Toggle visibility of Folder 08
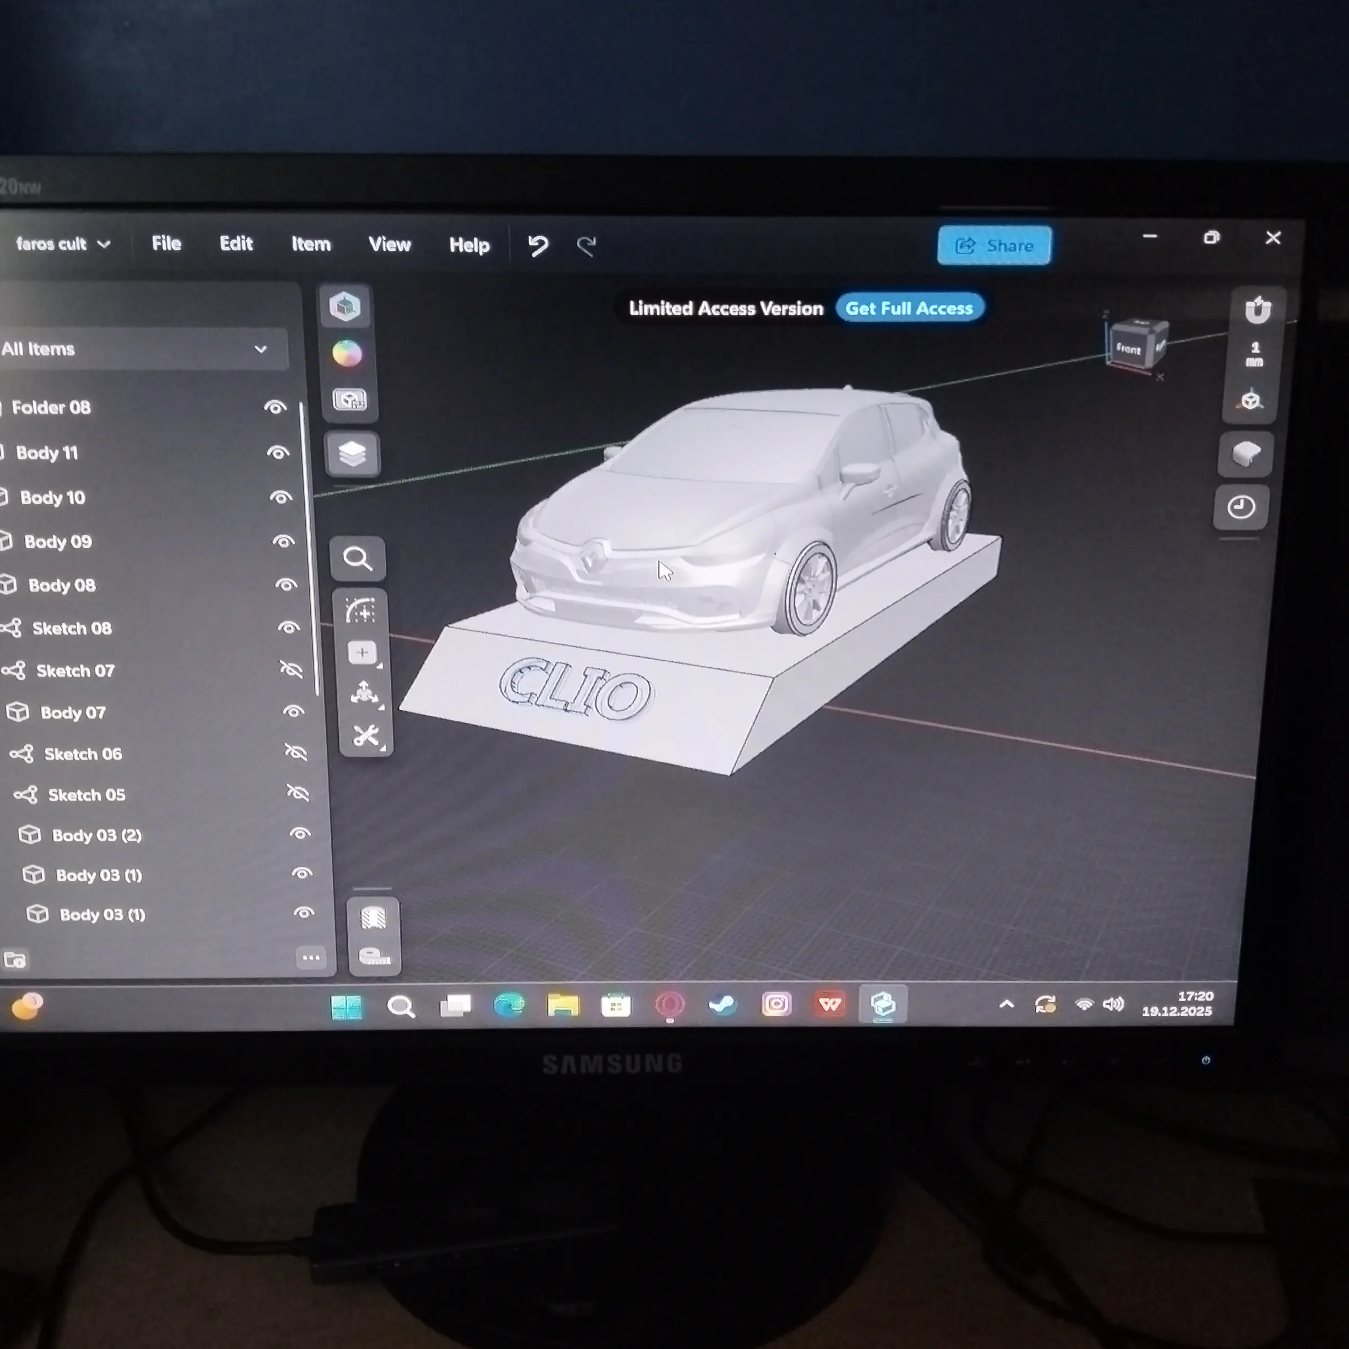 click(275, 408)
